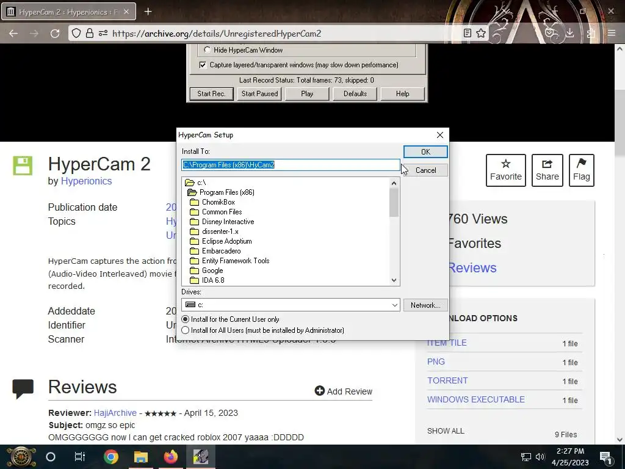Click the Help button in HyperCam

[403, 93]
